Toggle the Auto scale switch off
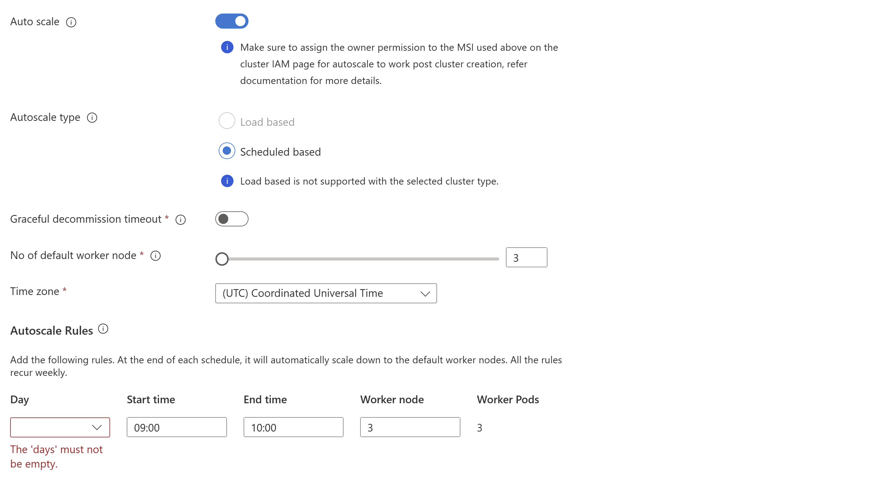879x498 pixels. (x=232, y=21)
